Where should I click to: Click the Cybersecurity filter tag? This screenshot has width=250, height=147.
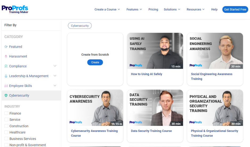[80, 26]
